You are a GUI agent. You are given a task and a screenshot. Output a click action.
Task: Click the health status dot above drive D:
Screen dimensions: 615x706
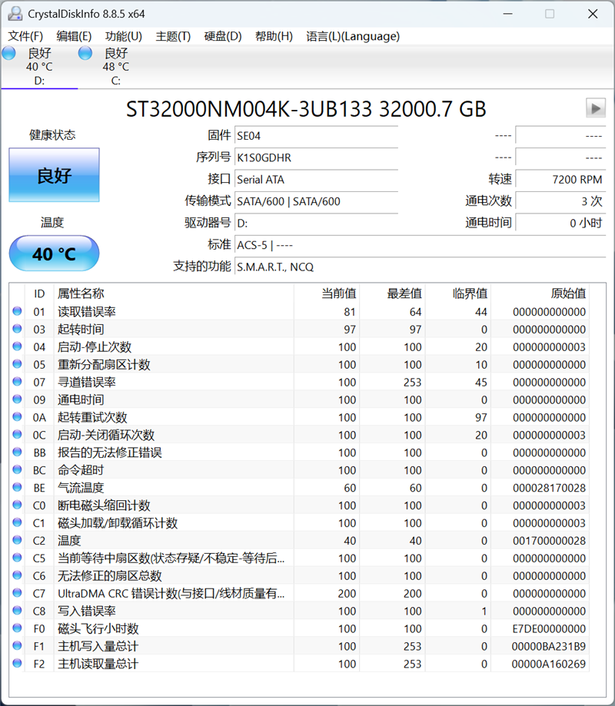point(8,53)
